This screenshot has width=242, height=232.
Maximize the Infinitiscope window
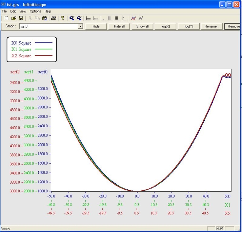point(229,4)
